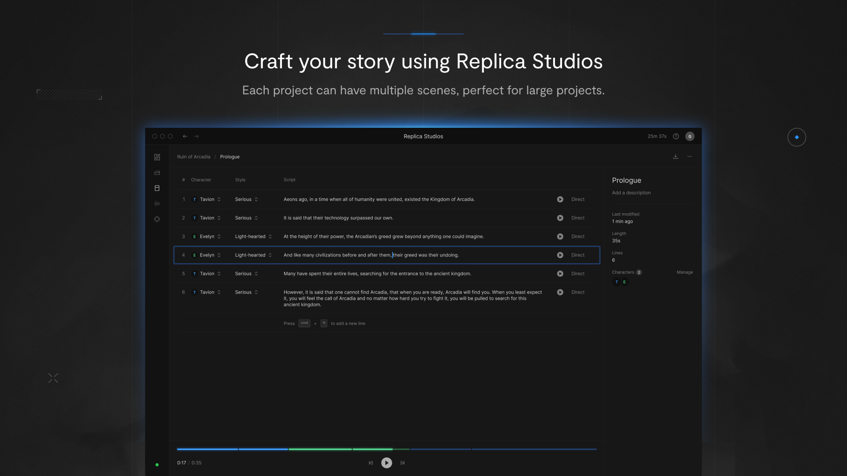Go forward with the right arrow
847x476 pixels.
196,137
